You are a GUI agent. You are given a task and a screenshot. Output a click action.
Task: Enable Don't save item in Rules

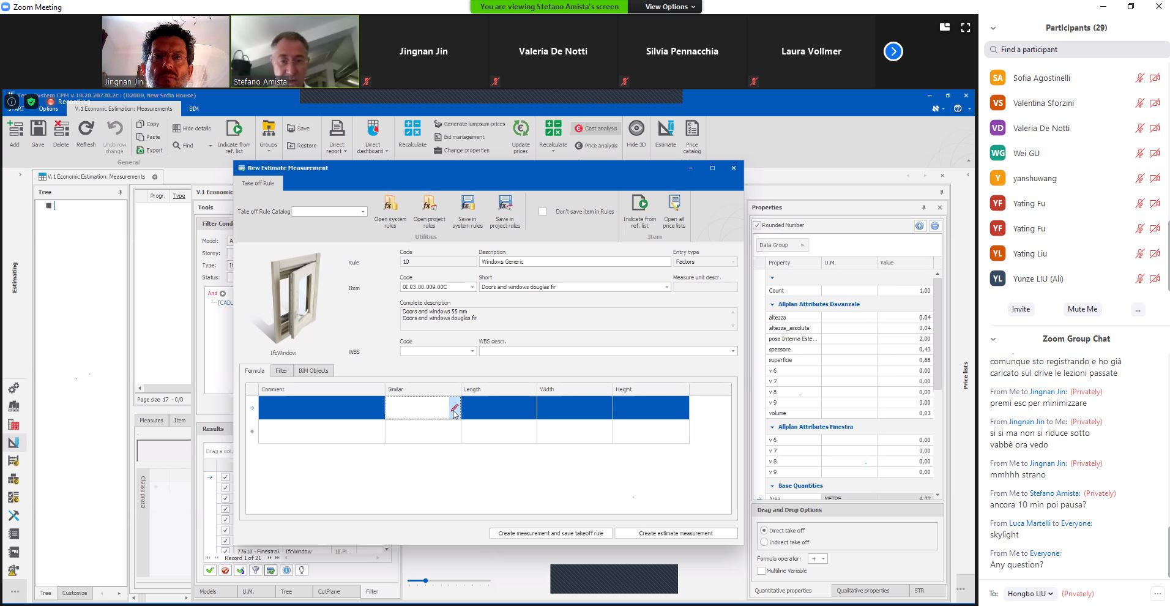[543, 212]
